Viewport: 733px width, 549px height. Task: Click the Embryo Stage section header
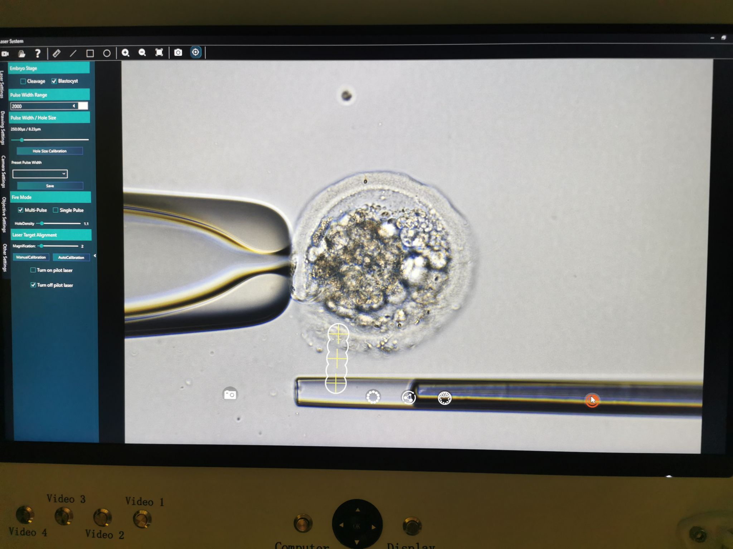pyautogui.click(x=49, y=68)
